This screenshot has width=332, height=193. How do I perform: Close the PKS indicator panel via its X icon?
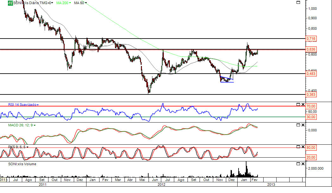point(303,146)
